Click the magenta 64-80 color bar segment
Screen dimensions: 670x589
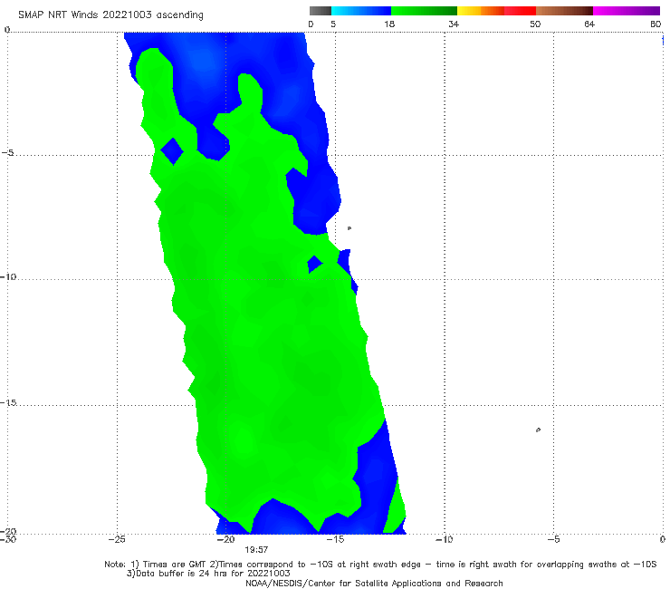coord(627,11)
